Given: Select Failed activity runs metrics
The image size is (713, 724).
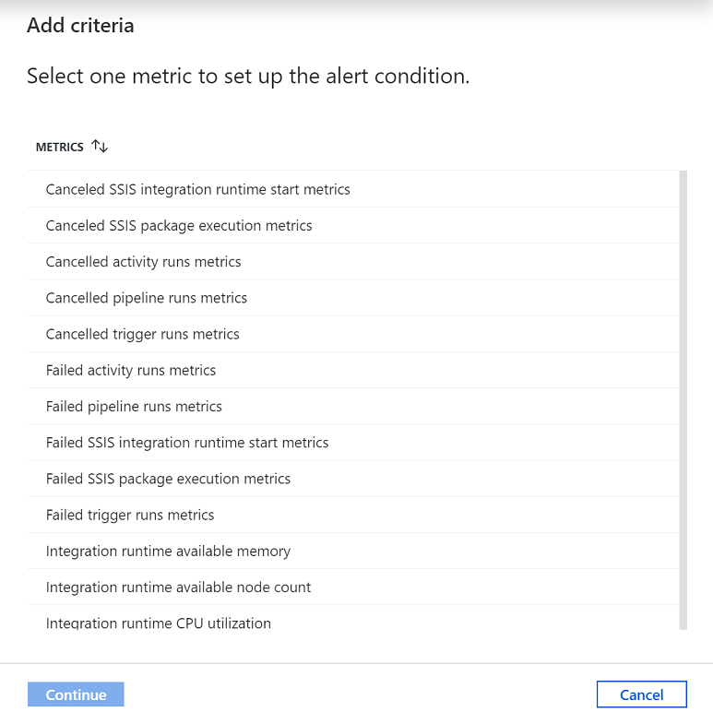Looking at the screenshot, I should [x=130, y=370].
